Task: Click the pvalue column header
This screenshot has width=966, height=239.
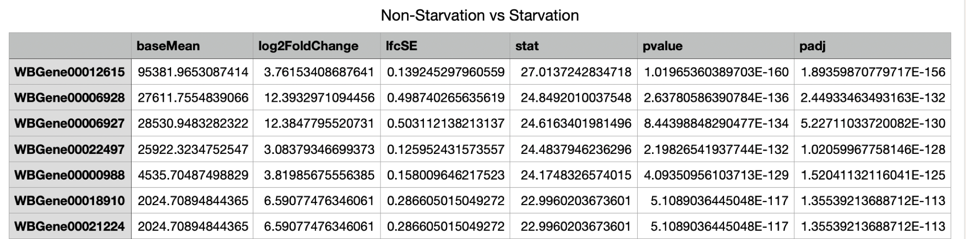Action: click(662, 46)
